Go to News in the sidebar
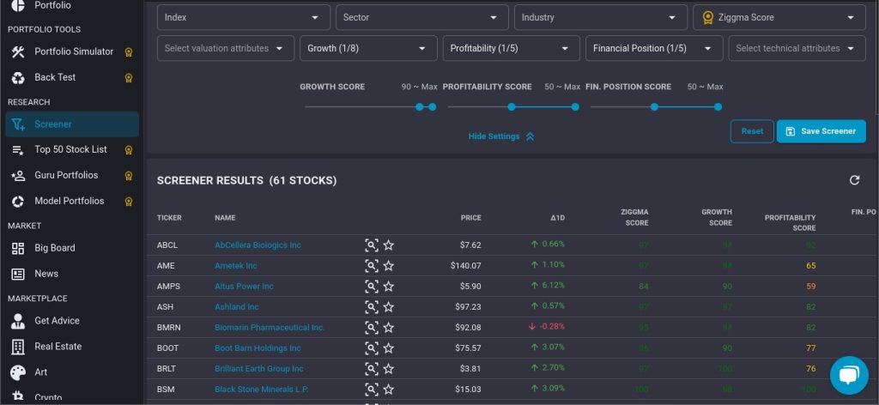 [x=46, y=274]
